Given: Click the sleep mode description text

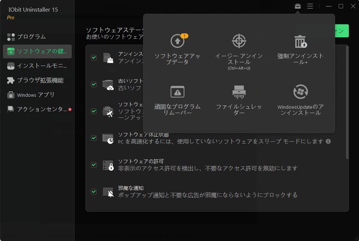Looking at the screenshot, I should point(221,142).
